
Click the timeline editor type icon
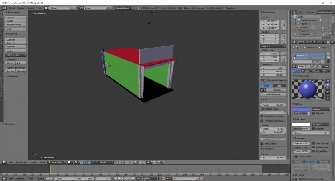(x=3, y=178)
